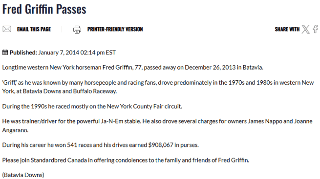Screen dimensions: 320x179
Task: Click the (Batavia Downs) source credit
Action: click(23, 175)
